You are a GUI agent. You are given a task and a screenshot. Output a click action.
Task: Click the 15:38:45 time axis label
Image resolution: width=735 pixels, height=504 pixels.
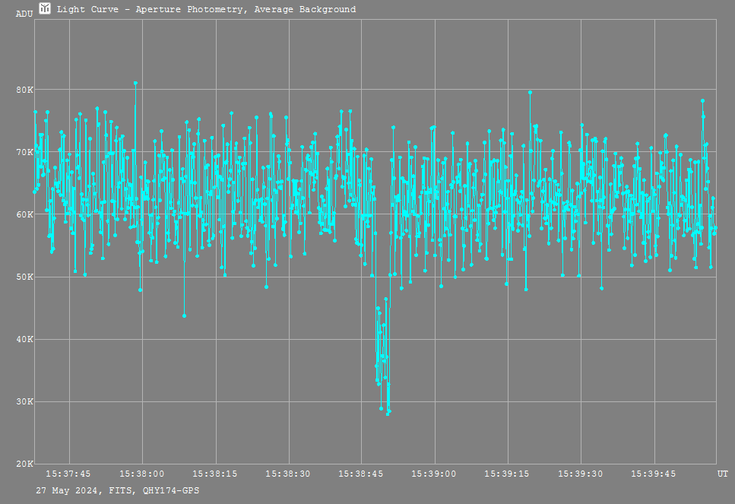pyautogui.click(x=361, y=474)
